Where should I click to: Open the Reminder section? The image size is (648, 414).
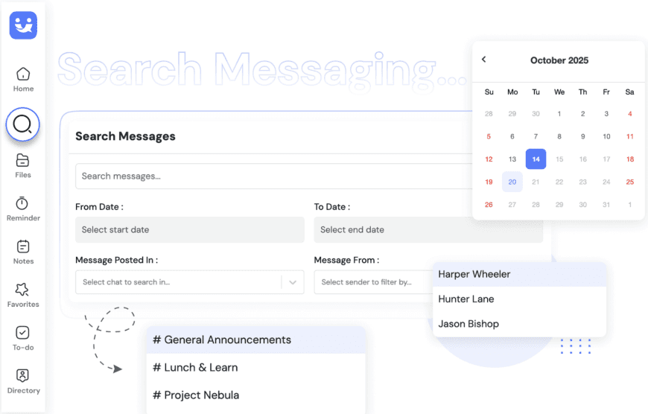[x=23, y=209]
